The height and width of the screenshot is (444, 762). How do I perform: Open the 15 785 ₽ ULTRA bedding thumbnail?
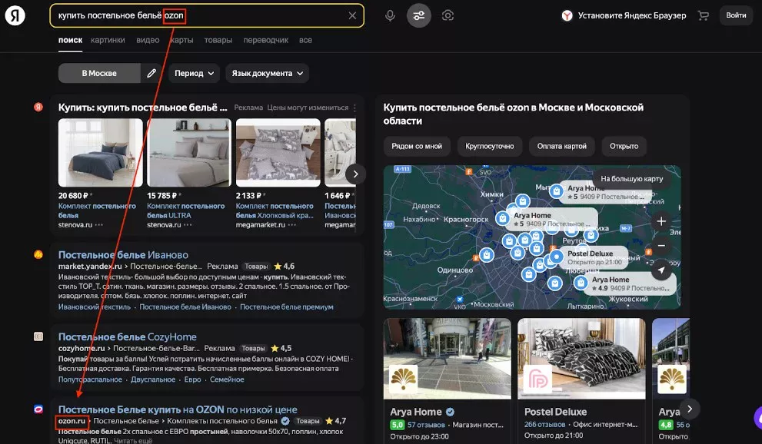point(189,153)
